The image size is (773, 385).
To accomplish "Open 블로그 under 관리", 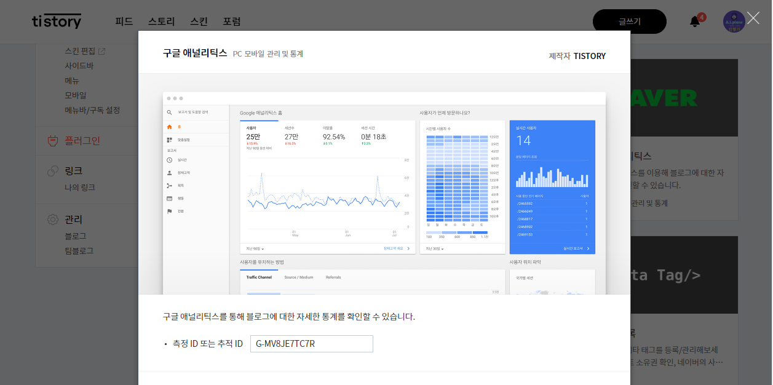I will click(76, 236).
